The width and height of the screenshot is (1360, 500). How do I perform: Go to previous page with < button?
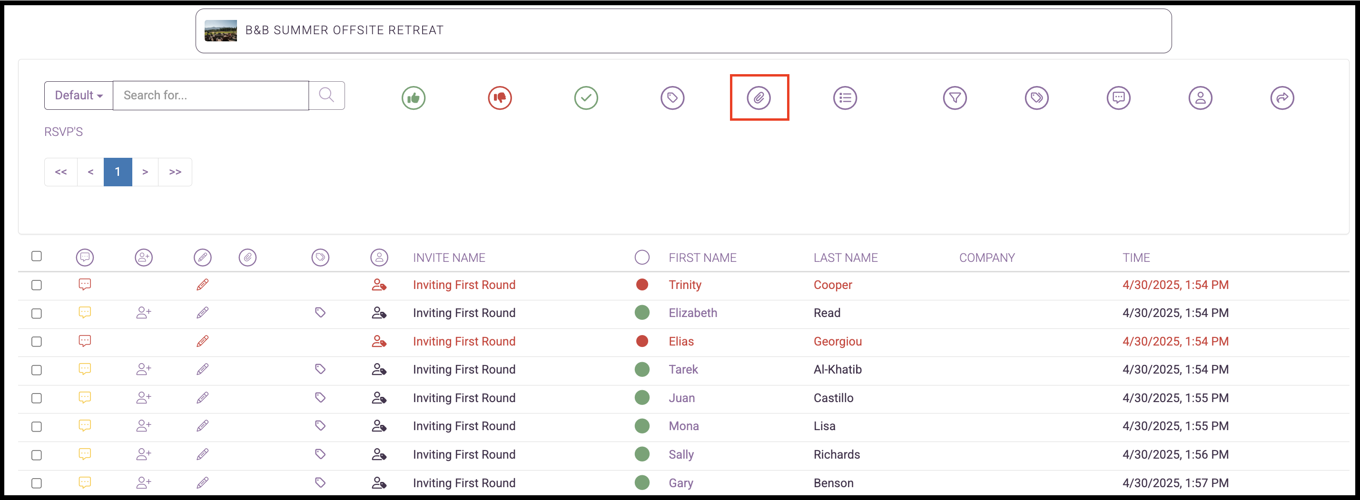coord(90,172)
